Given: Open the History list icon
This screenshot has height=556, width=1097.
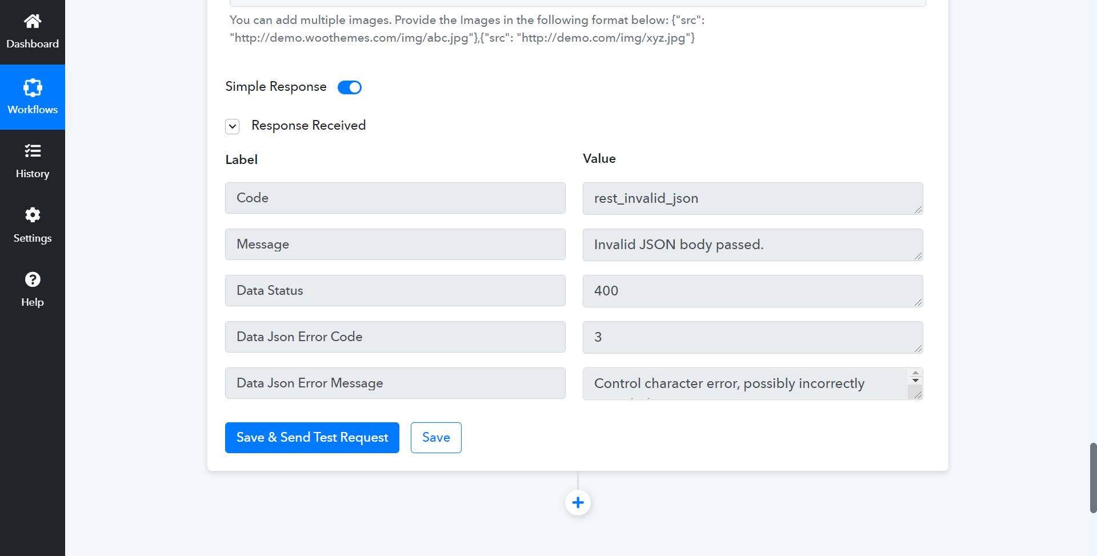Looking at the screenshot, I should pyautogui.click(x=33, y=151).
